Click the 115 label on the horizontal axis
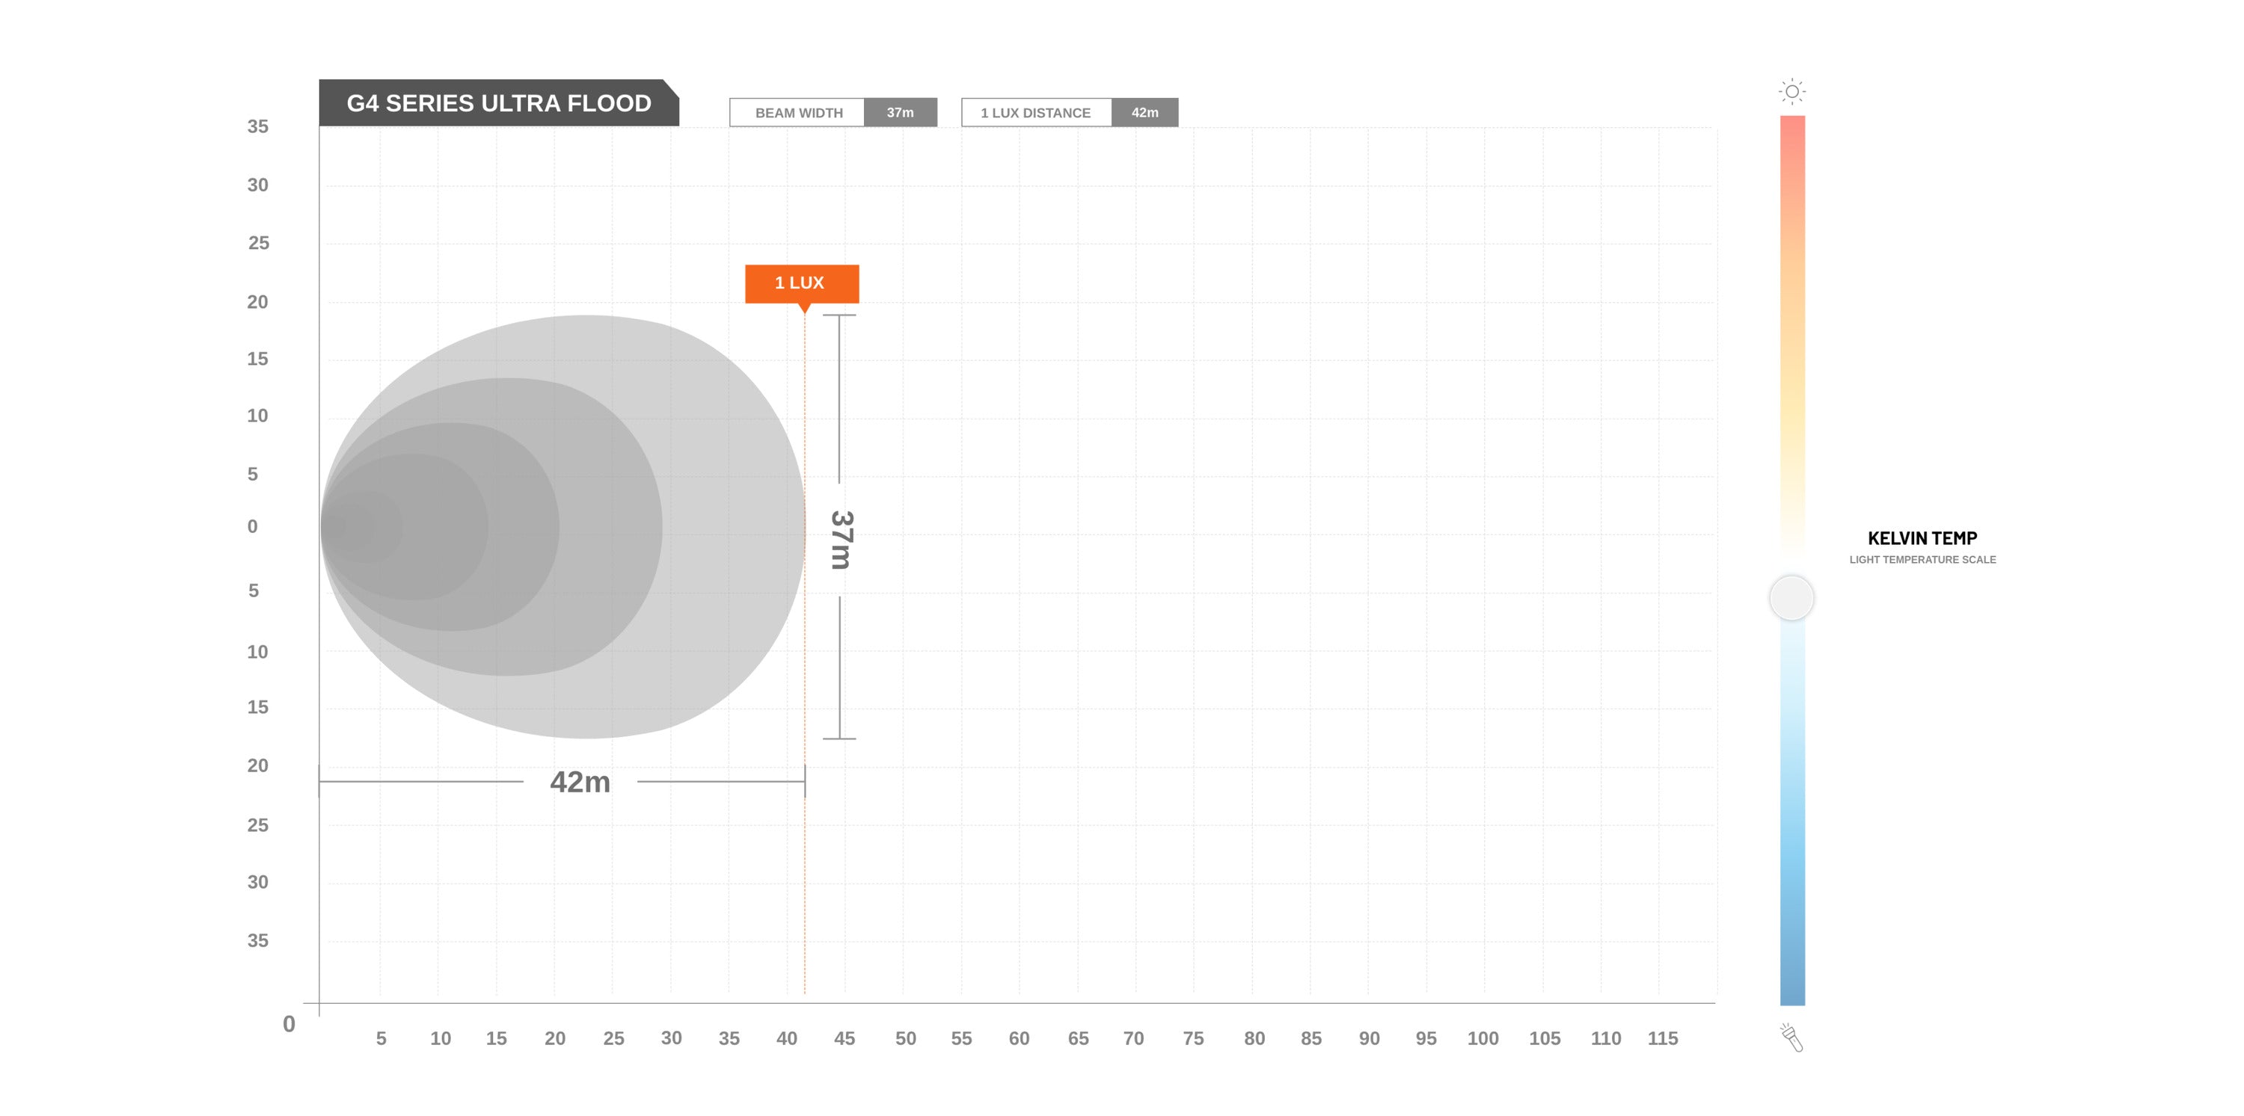 1662,1038
